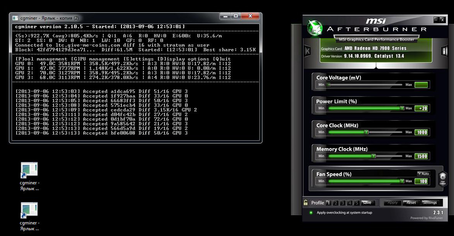Click the profile lock padlock icon
Screen dimensions: 454x236
coord(306,203)
